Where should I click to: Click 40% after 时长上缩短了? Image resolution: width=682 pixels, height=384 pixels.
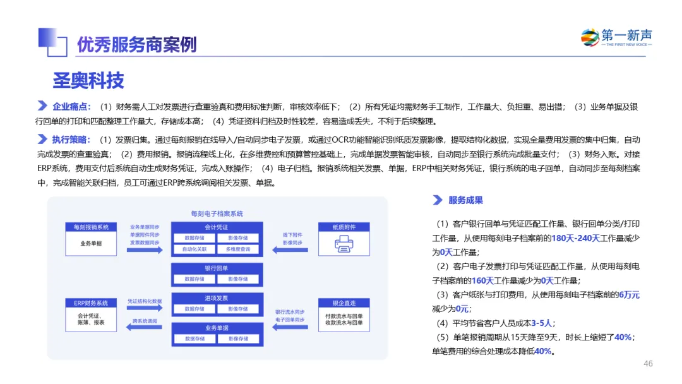click(x=623, y=337)
